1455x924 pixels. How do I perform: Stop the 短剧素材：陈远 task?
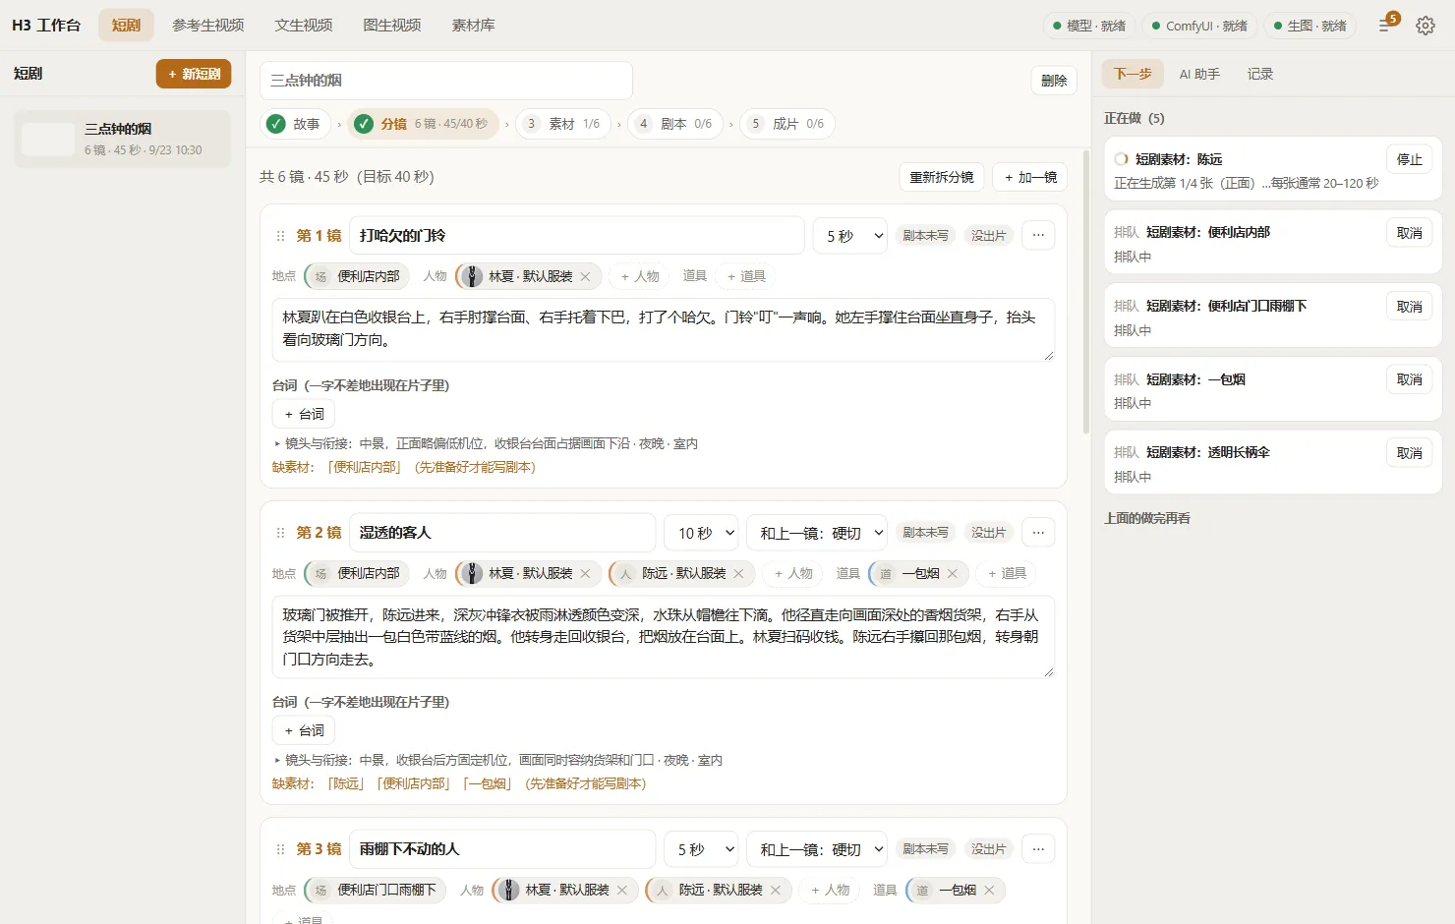(x=1410, y=159)
